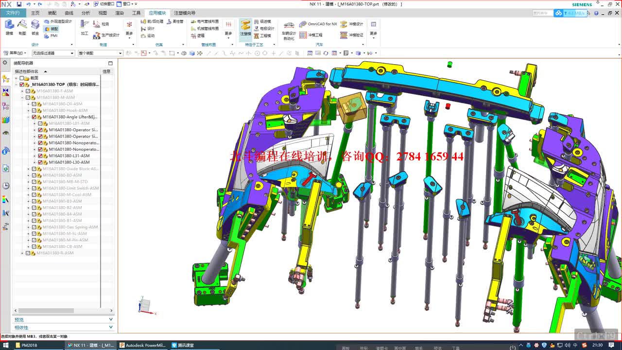The width and height of the screenshot is (622, 350).
Task: Click the Save icon in quick access toolbar
Action: [x=19, y=4]
